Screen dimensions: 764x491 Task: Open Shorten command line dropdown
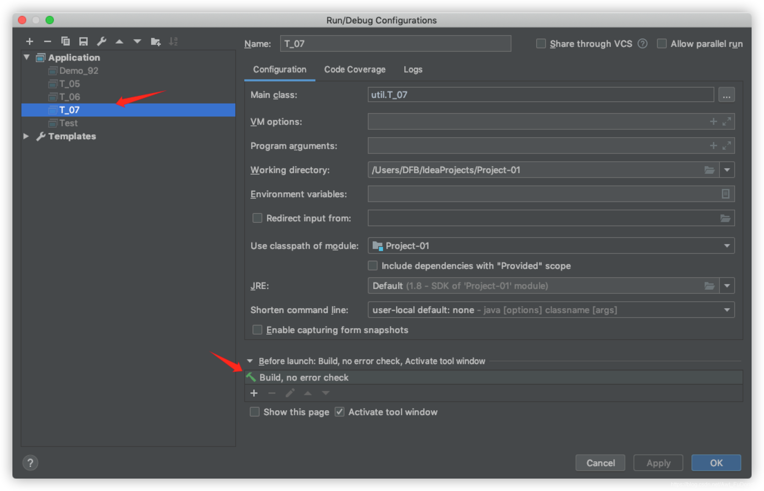point(727,310)
